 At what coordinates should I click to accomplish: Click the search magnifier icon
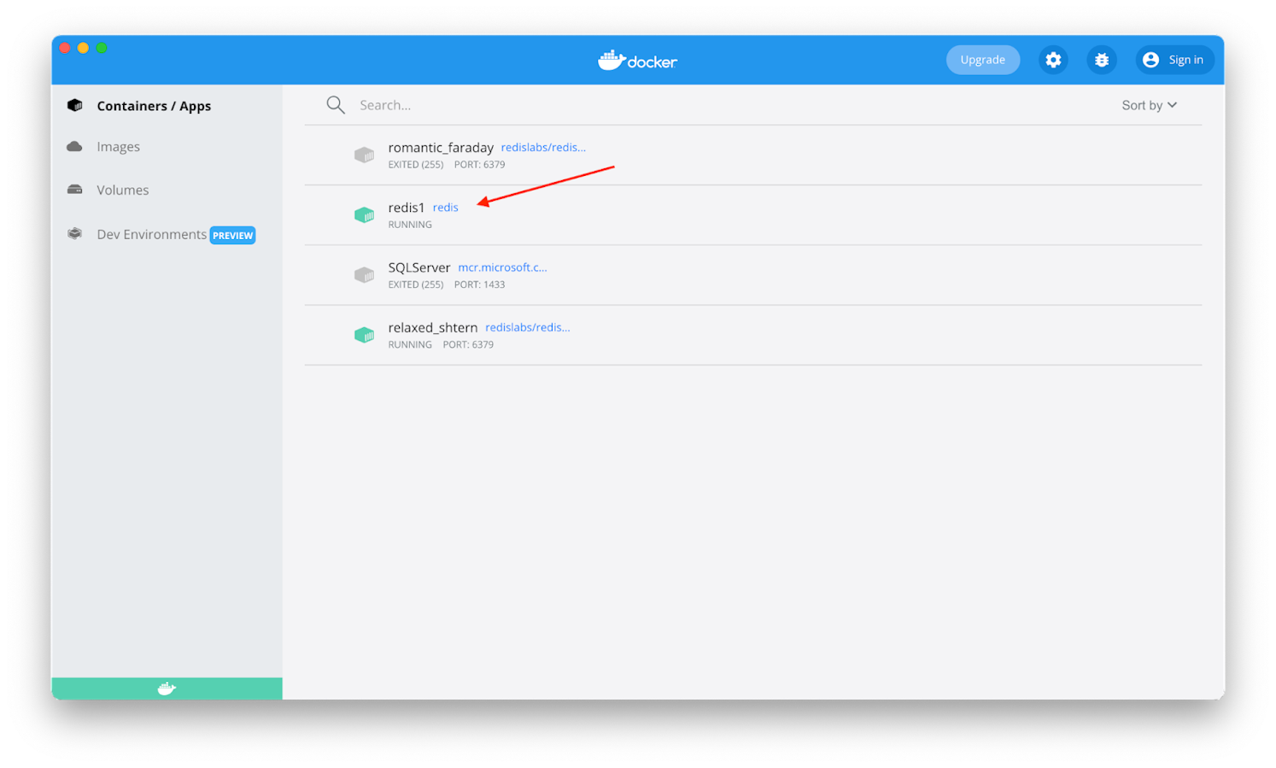[336, 105]
